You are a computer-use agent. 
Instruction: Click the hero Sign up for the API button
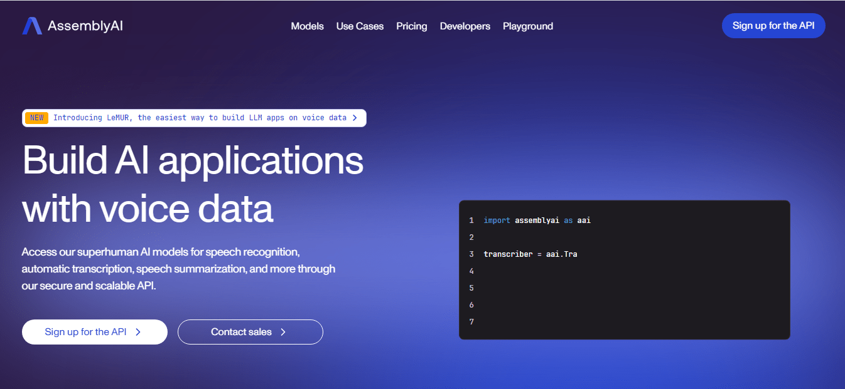[x=95, y=332]
